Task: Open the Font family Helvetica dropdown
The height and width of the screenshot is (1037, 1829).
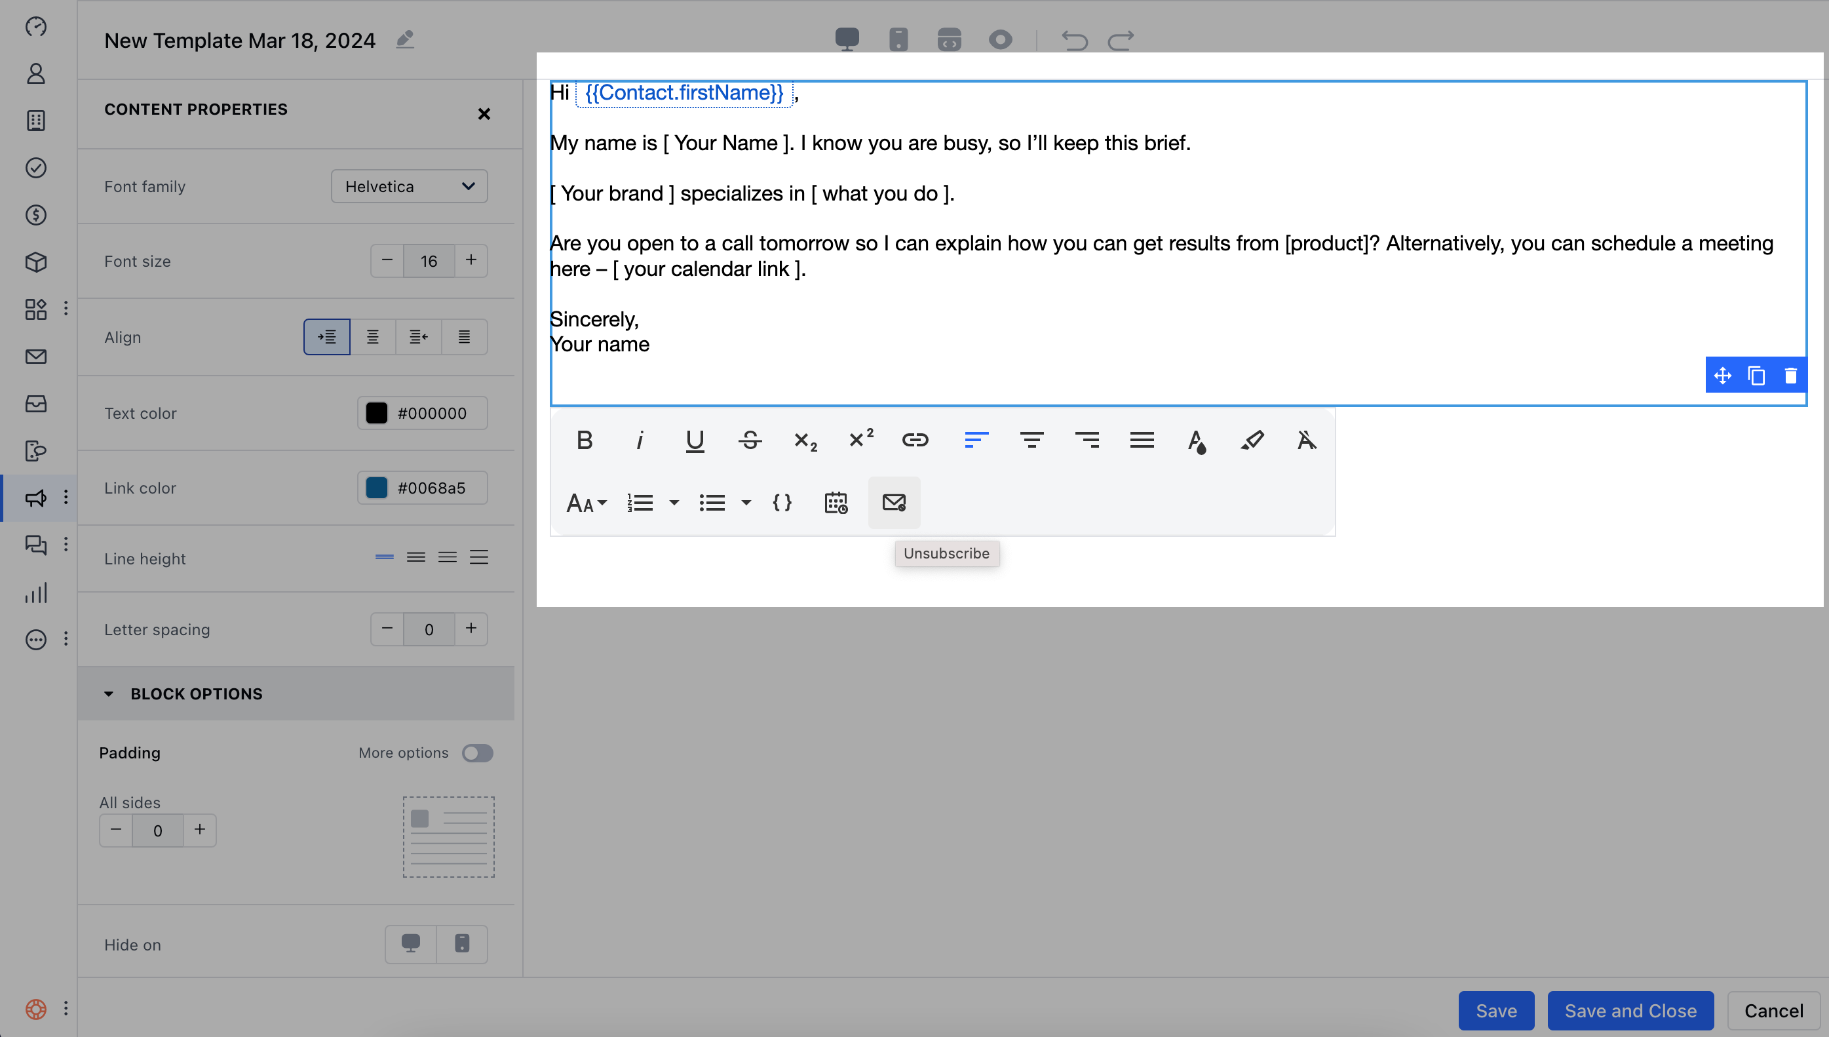Action: 410,187
